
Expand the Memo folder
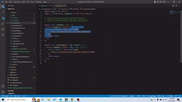pyautogui.click(x=14, y=12)
